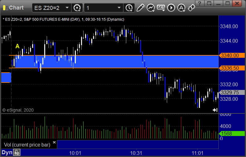
Task: Remove the Vol study with its small x
Action: [54, 142]
